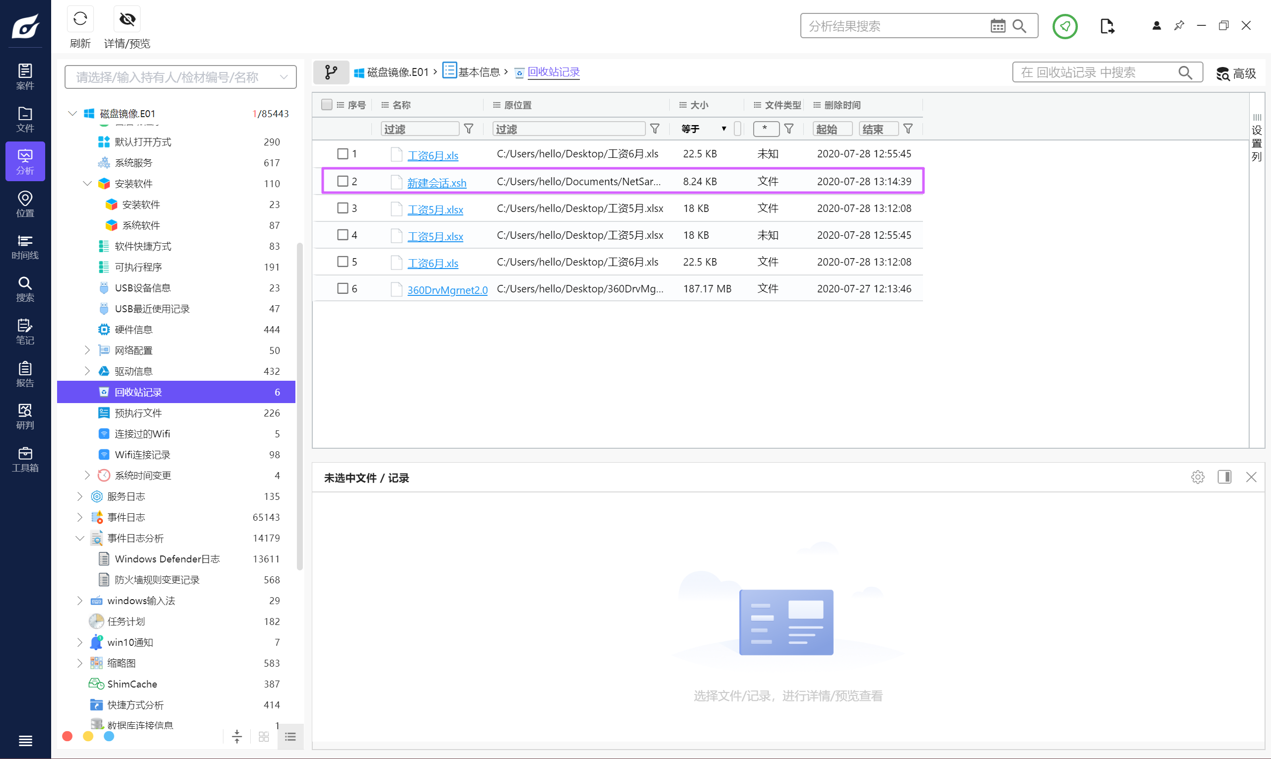Collapse the 事件日志分析 tree node
Image resolution: width=1271 pixels, height=759 pixels.
(x=80, y=538)
